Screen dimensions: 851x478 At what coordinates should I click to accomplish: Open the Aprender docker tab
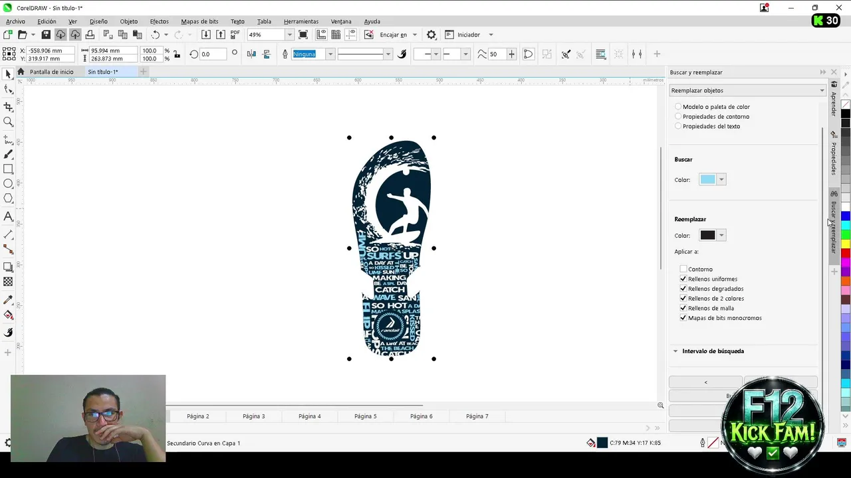[834, 100]
